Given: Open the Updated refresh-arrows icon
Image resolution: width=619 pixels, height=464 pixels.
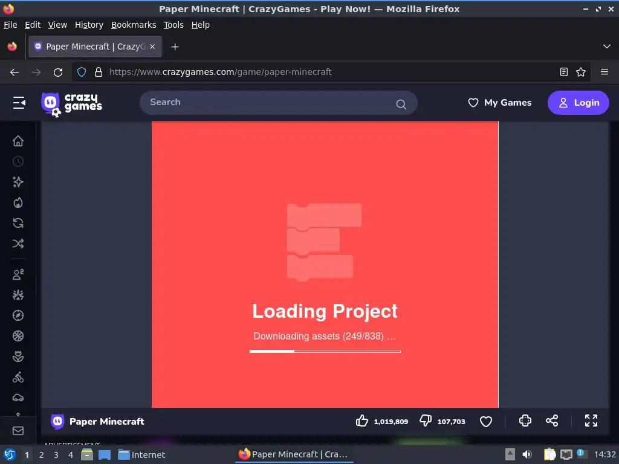Looking at the screenshot, I should [x=18, y=224].
